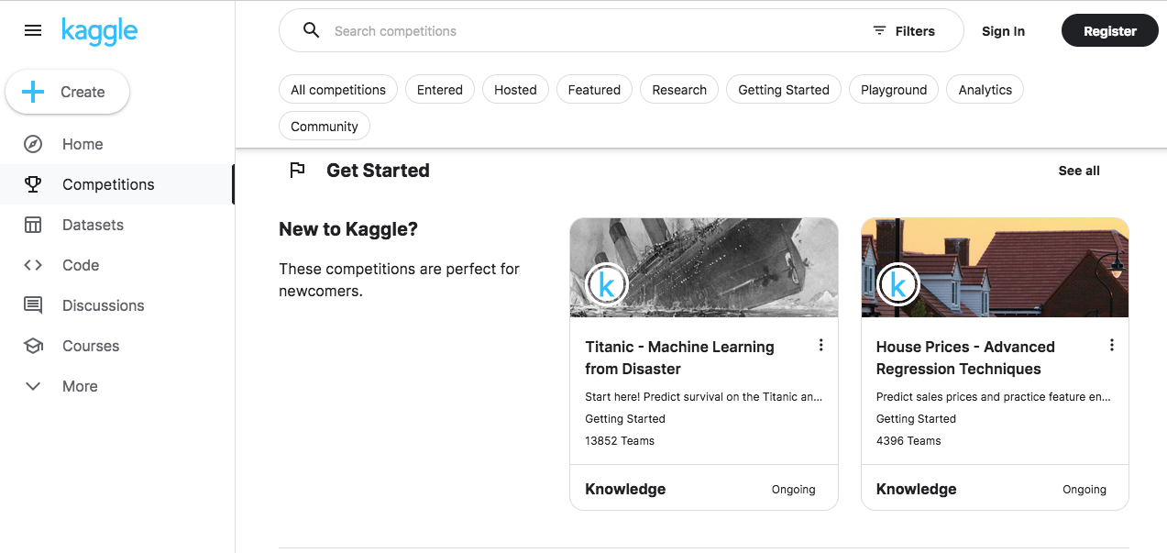Image resolution: width=1167 pixels, height=553 pixels.
Task: Click Ongoing status on House Prices card
Action: [x=1084, y=490]
